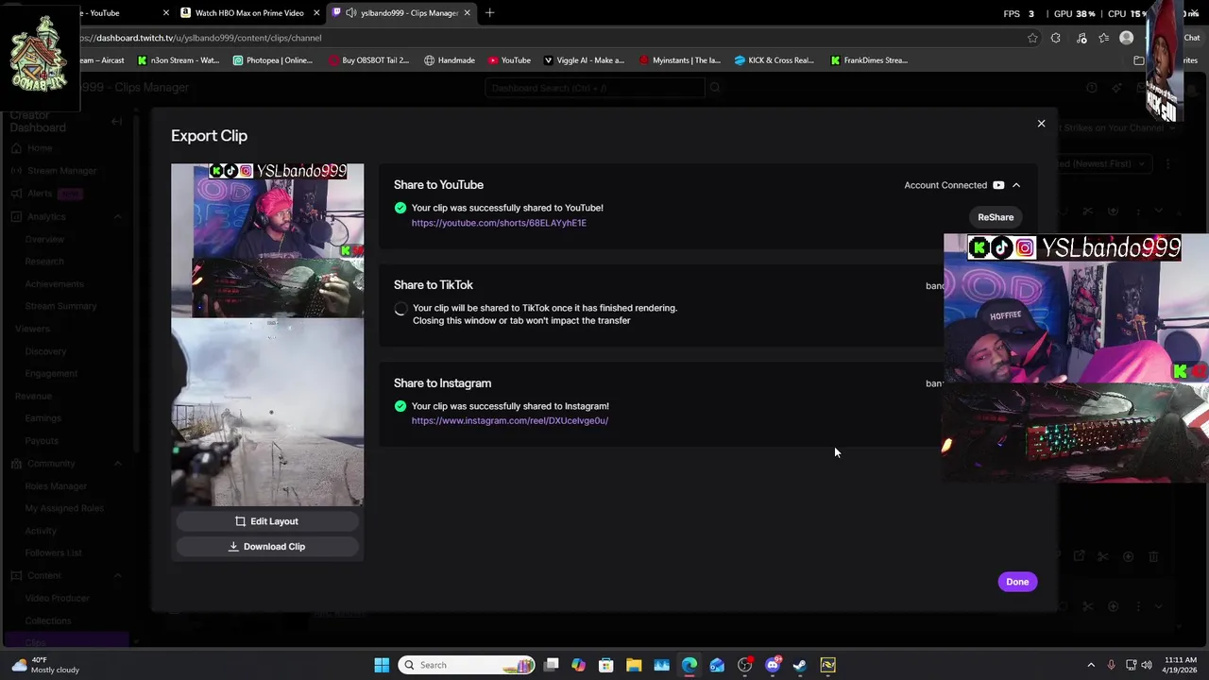
Task: Open the Myinstants bookmark
Action: tap(680, 60)
